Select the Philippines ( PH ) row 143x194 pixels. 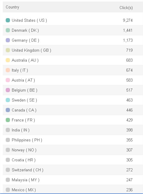(x=73, y=140)
